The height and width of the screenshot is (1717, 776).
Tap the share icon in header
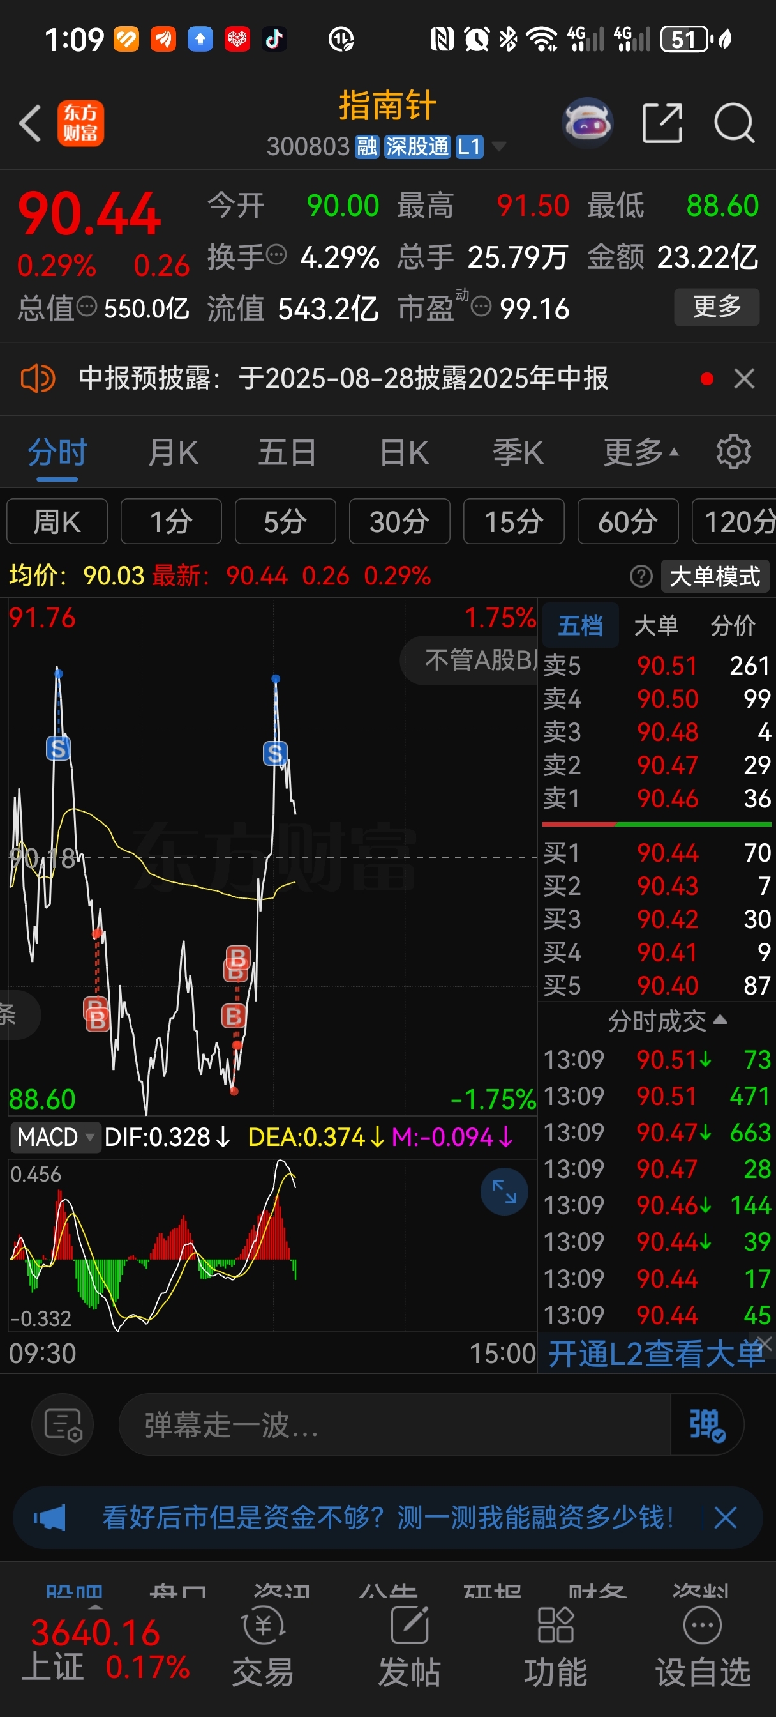click(662, 123)
